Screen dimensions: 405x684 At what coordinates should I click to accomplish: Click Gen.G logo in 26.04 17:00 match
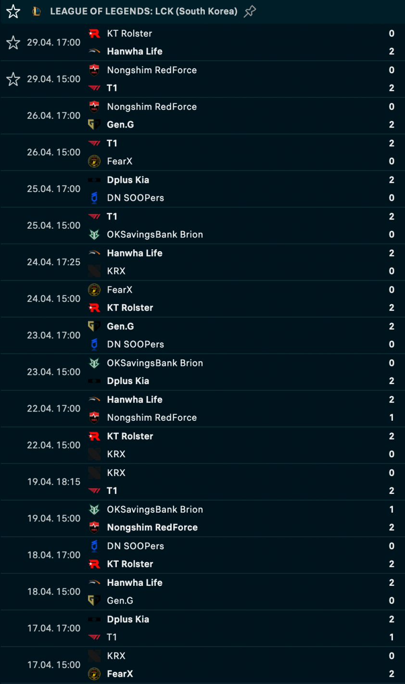point(94,125)
